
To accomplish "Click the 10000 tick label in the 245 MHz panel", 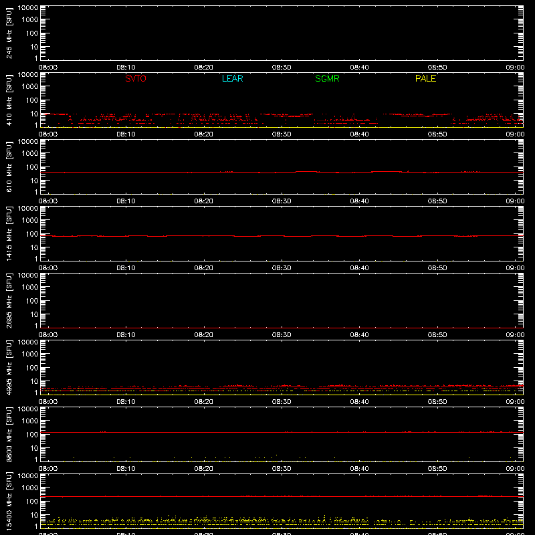I will (28, 8).
